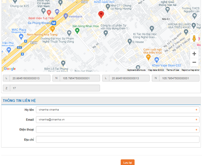Zoom out the map with minus button
Screen dimensions: 202x165
pos(194,62)
